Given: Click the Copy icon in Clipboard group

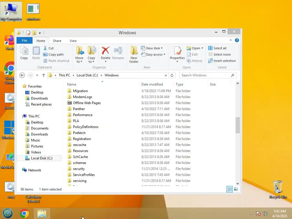Looking at the screenshot, I should (24, 53).
